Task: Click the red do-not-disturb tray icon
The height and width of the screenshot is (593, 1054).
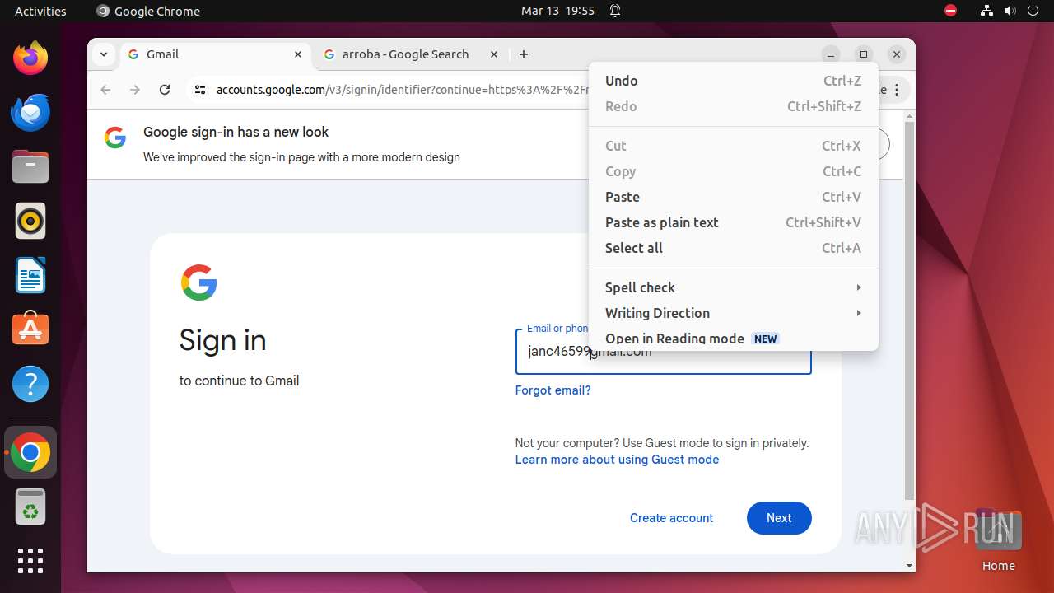Action: pyautogui.click(x=951, y=11)
